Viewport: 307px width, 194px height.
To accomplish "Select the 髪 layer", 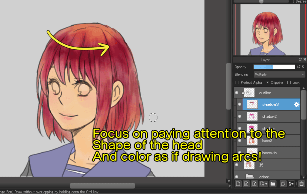I will [x=267, y=165].
